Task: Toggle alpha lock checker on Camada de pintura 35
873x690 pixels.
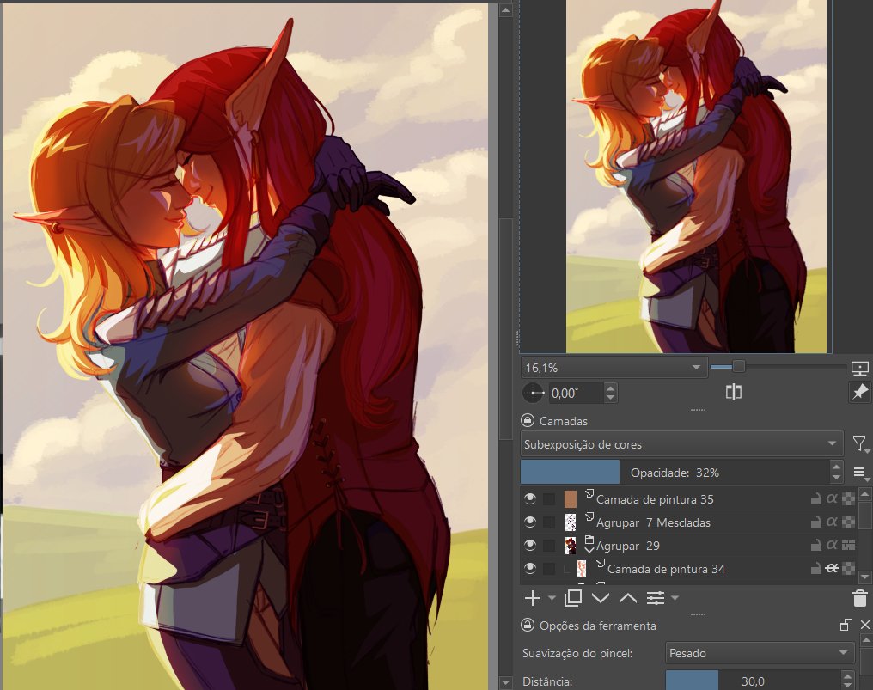Action: point(848,499)
